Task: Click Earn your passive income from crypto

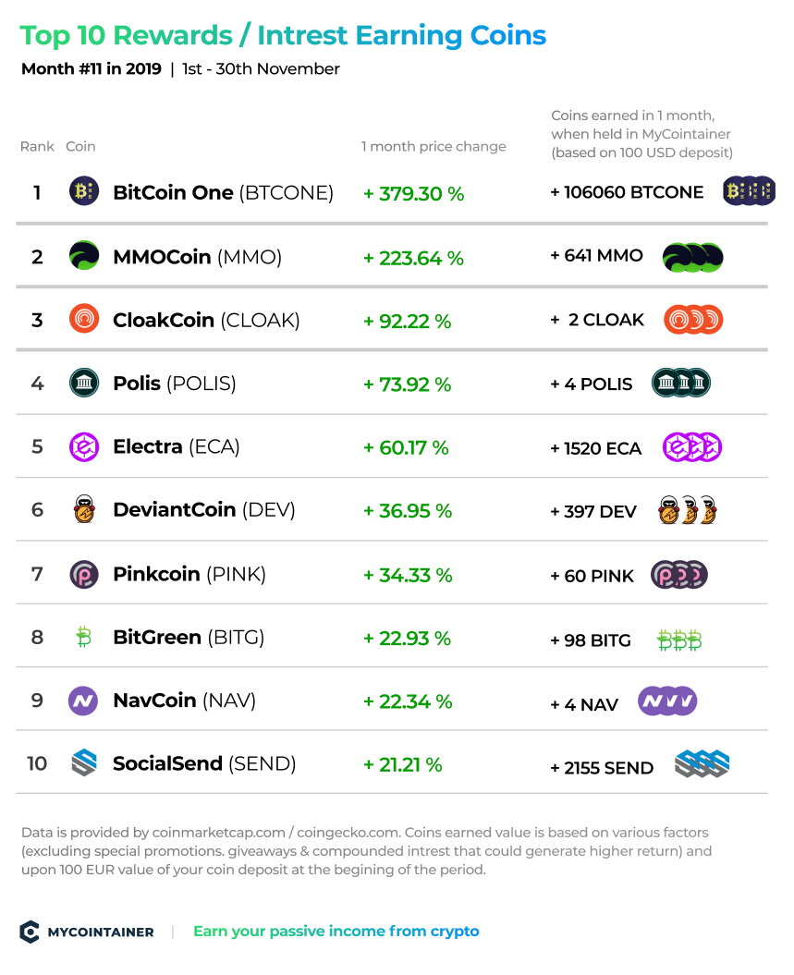Action: point(336,931)
